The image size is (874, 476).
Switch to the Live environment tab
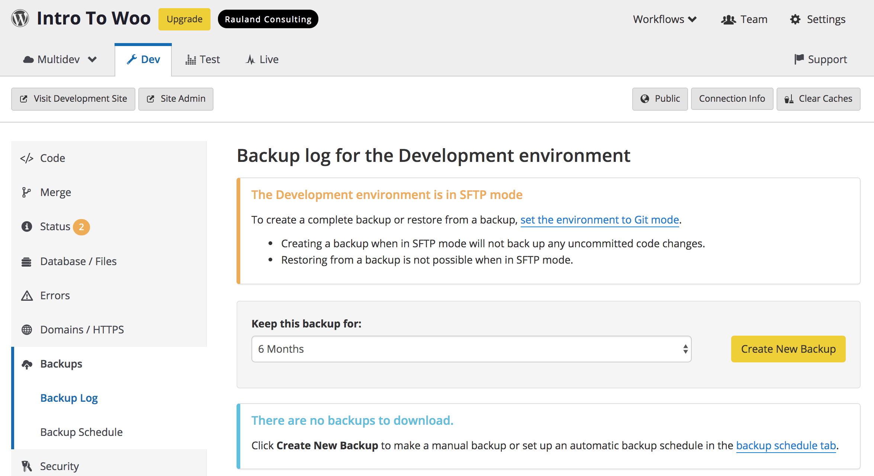(262, 59)
